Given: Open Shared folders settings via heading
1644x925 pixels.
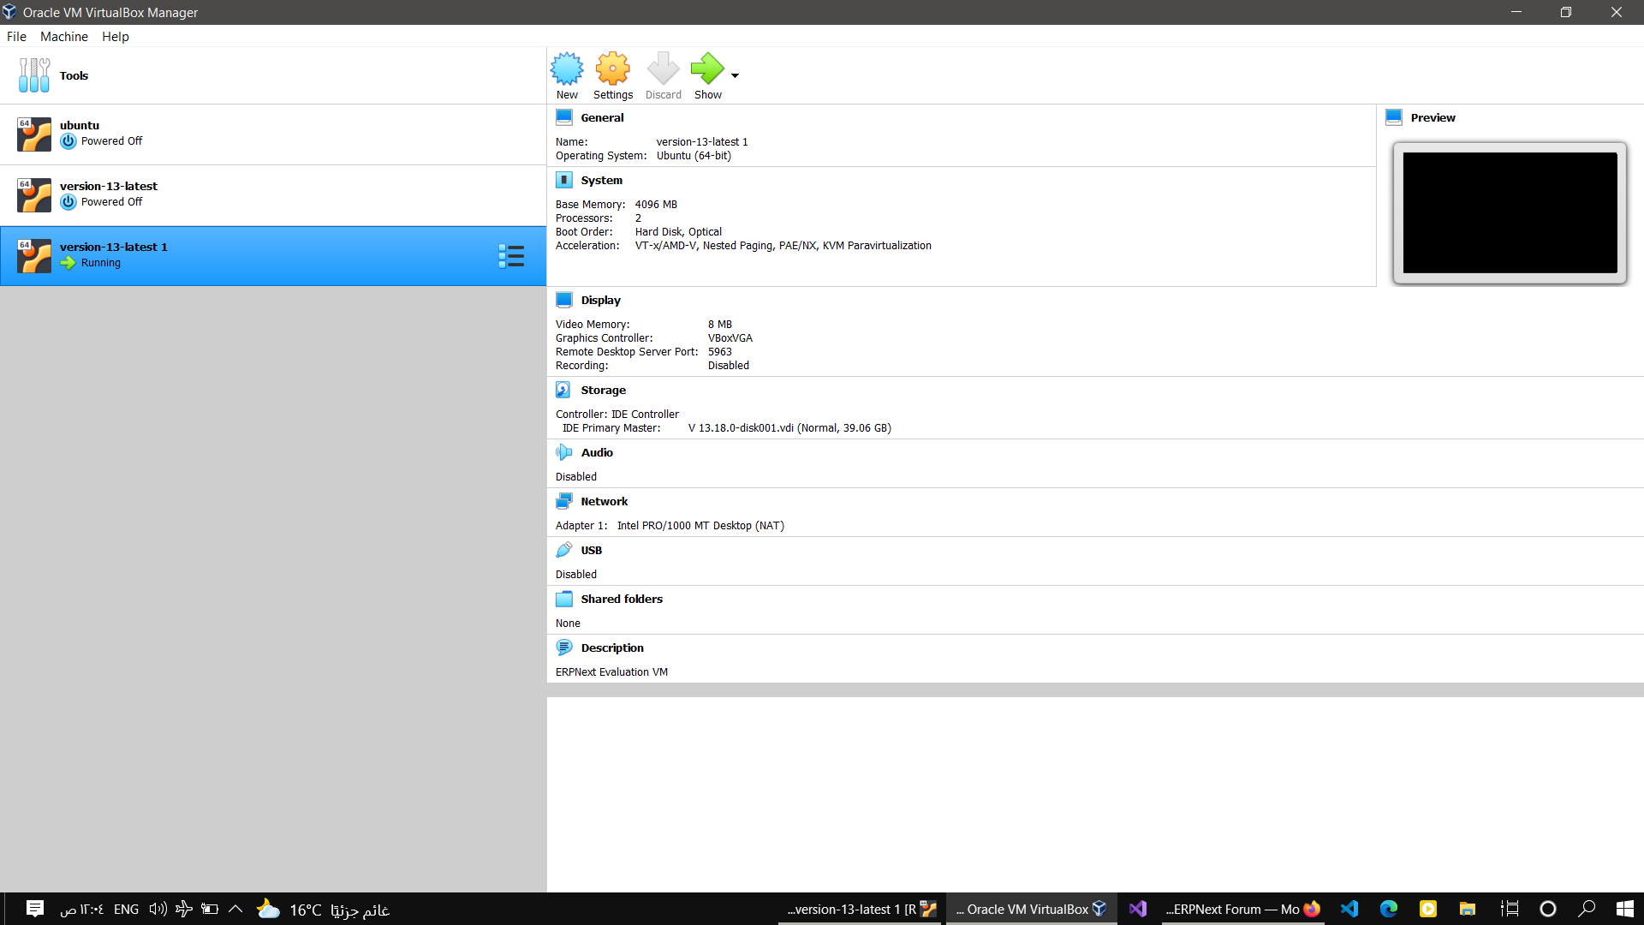Looking at the screenshot, I should coord(622,599).
